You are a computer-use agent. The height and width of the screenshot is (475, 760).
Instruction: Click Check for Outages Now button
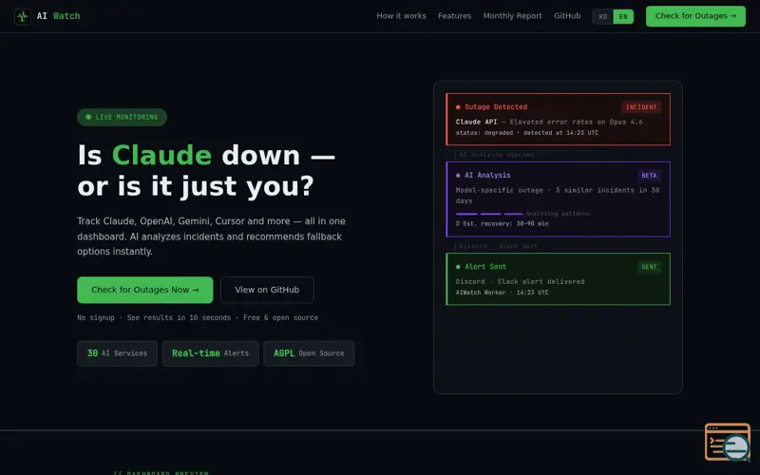(145, 290)
